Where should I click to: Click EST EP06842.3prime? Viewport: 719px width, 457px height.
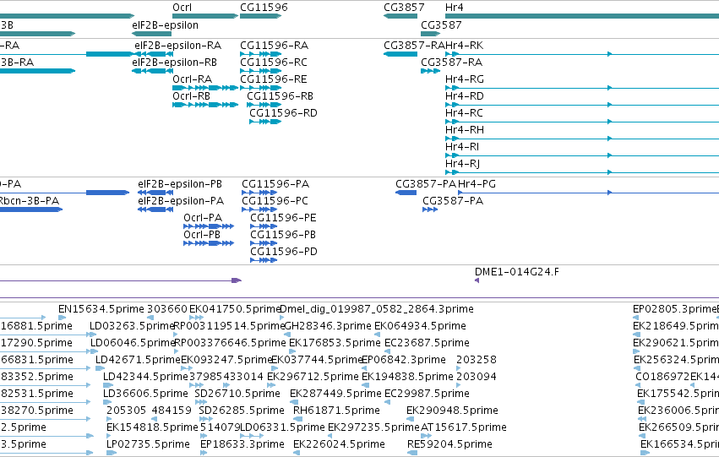click(x=364, y=368)
